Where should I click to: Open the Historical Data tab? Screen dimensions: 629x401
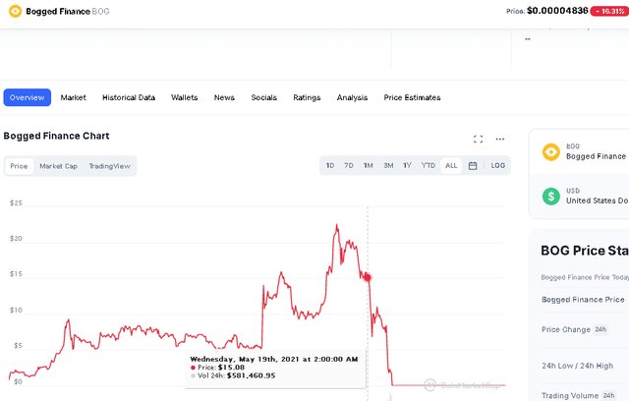(129, 97)
